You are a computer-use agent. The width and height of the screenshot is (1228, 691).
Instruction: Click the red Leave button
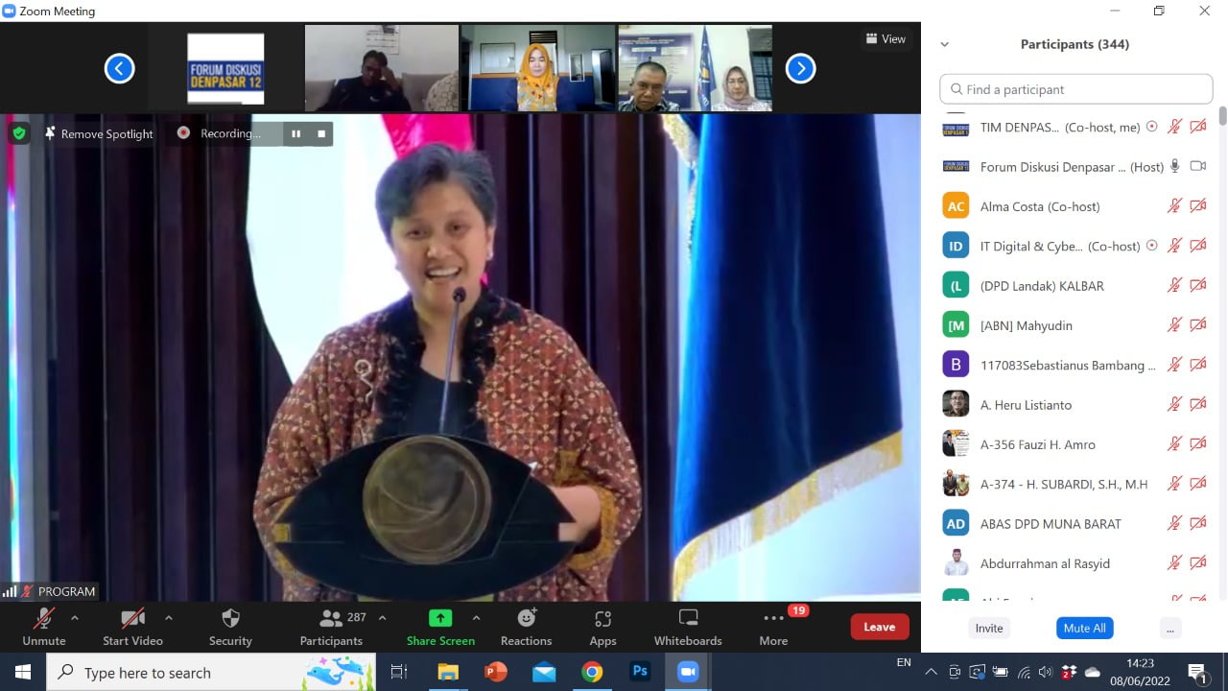coord(879,627)
